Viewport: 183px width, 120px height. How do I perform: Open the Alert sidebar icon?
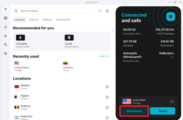[5, 27]
